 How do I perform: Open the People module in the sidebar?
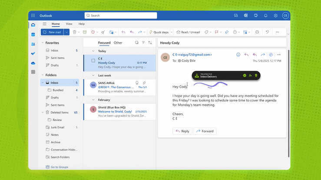click(x=33, y=44)
